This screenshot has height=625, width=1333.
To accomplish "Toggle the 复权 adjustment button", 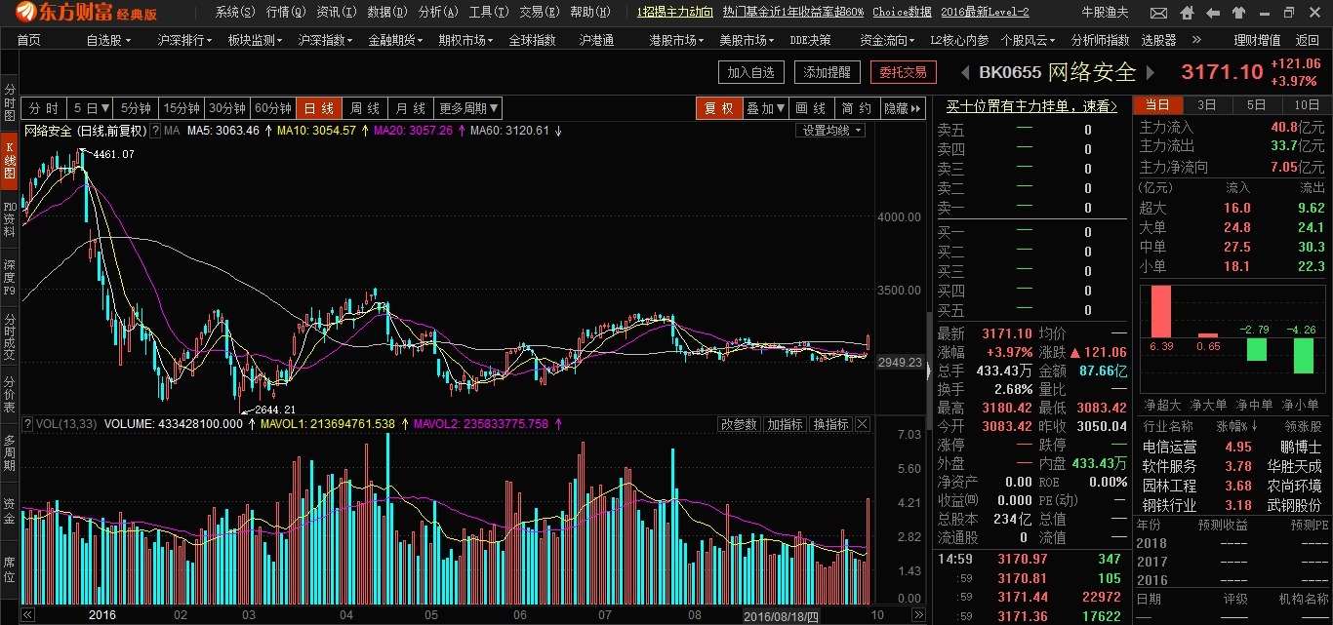I will click(x=719, y=108).
